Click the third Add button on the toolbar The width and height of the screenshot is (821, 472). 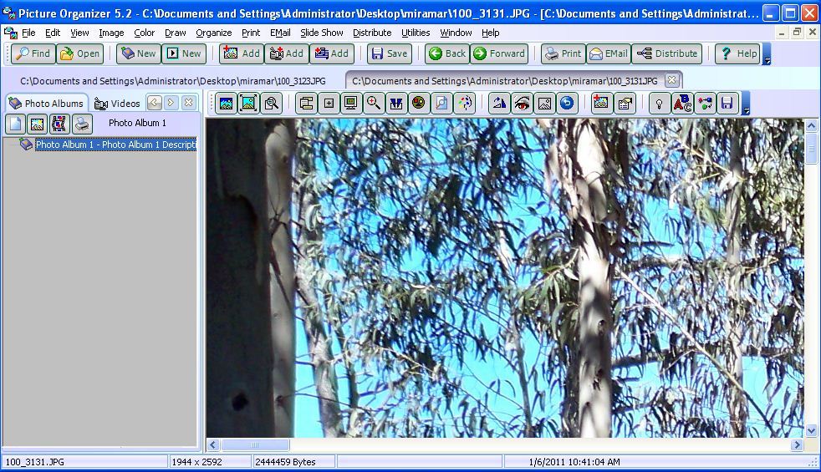(x=331, y=53)
